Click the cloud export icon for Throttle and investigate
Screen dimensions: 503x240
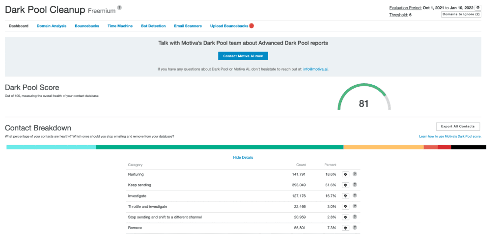(x=345, y=207)
